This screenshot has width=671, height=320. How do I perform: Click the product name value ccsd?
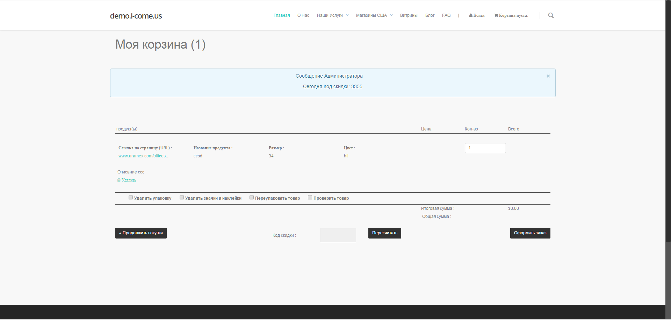(198, 156)
